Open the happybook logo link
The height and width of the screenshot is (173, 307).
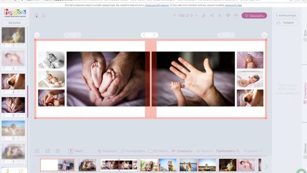click(15, 13)
